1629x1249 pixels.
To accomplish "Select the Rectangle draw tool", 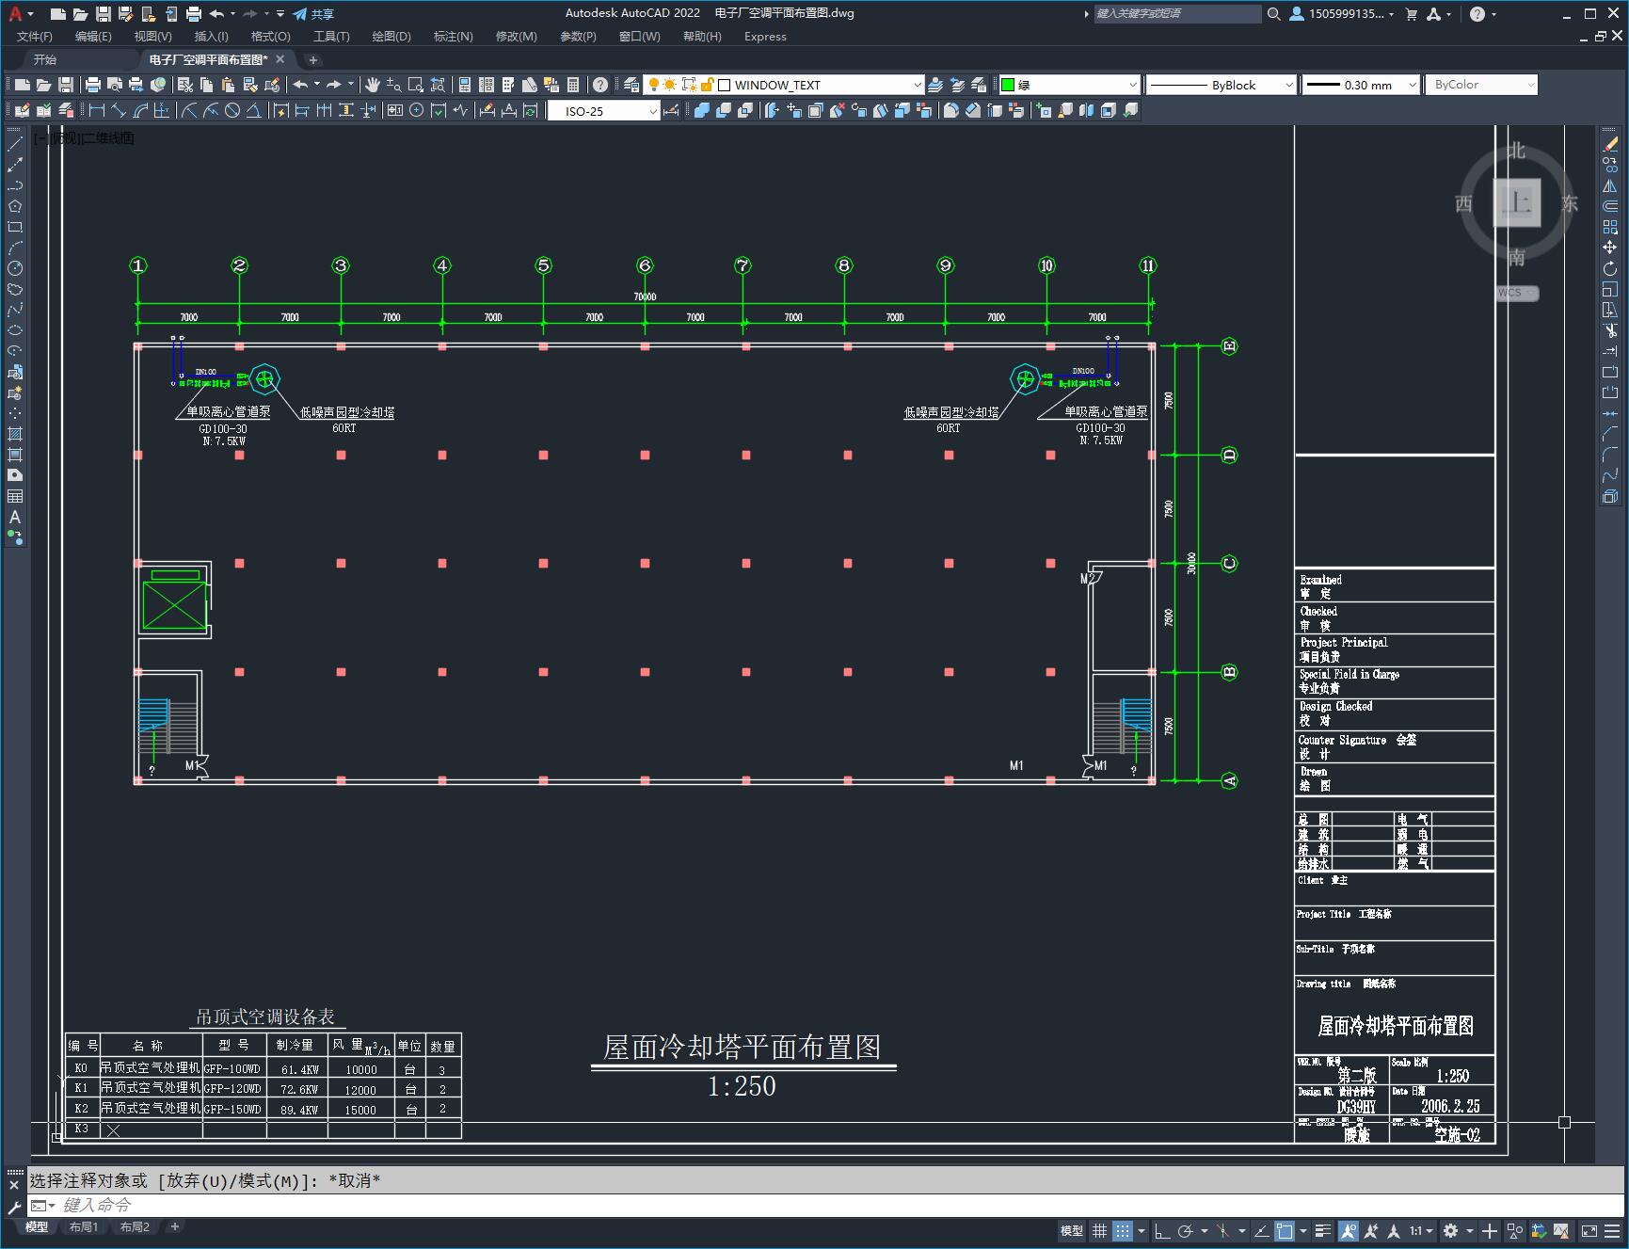I will (15, 227).
